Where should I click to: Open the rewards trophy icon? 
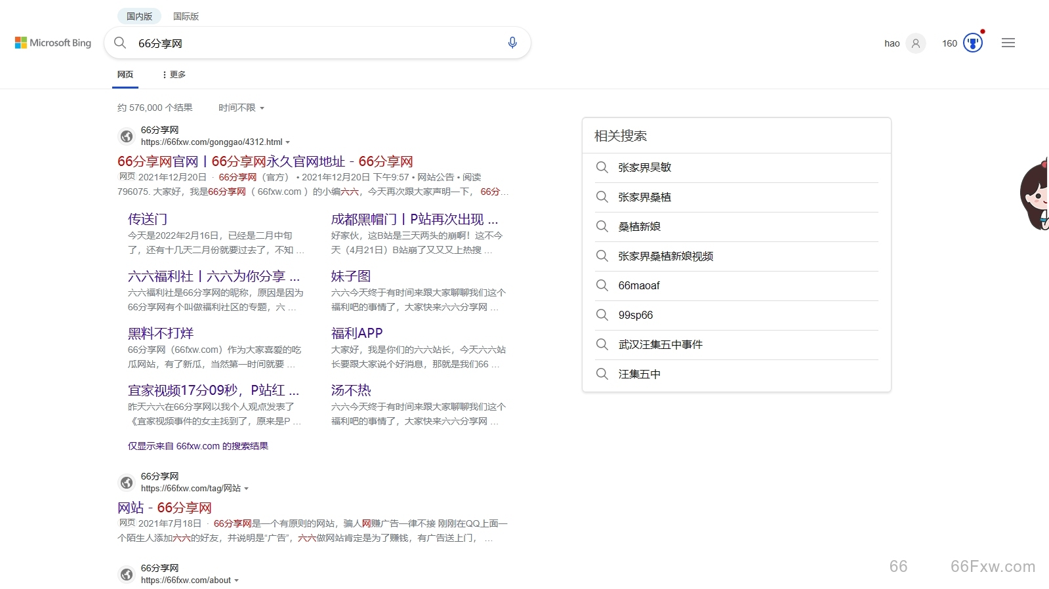pyautogui.click(x=973, y=43)
